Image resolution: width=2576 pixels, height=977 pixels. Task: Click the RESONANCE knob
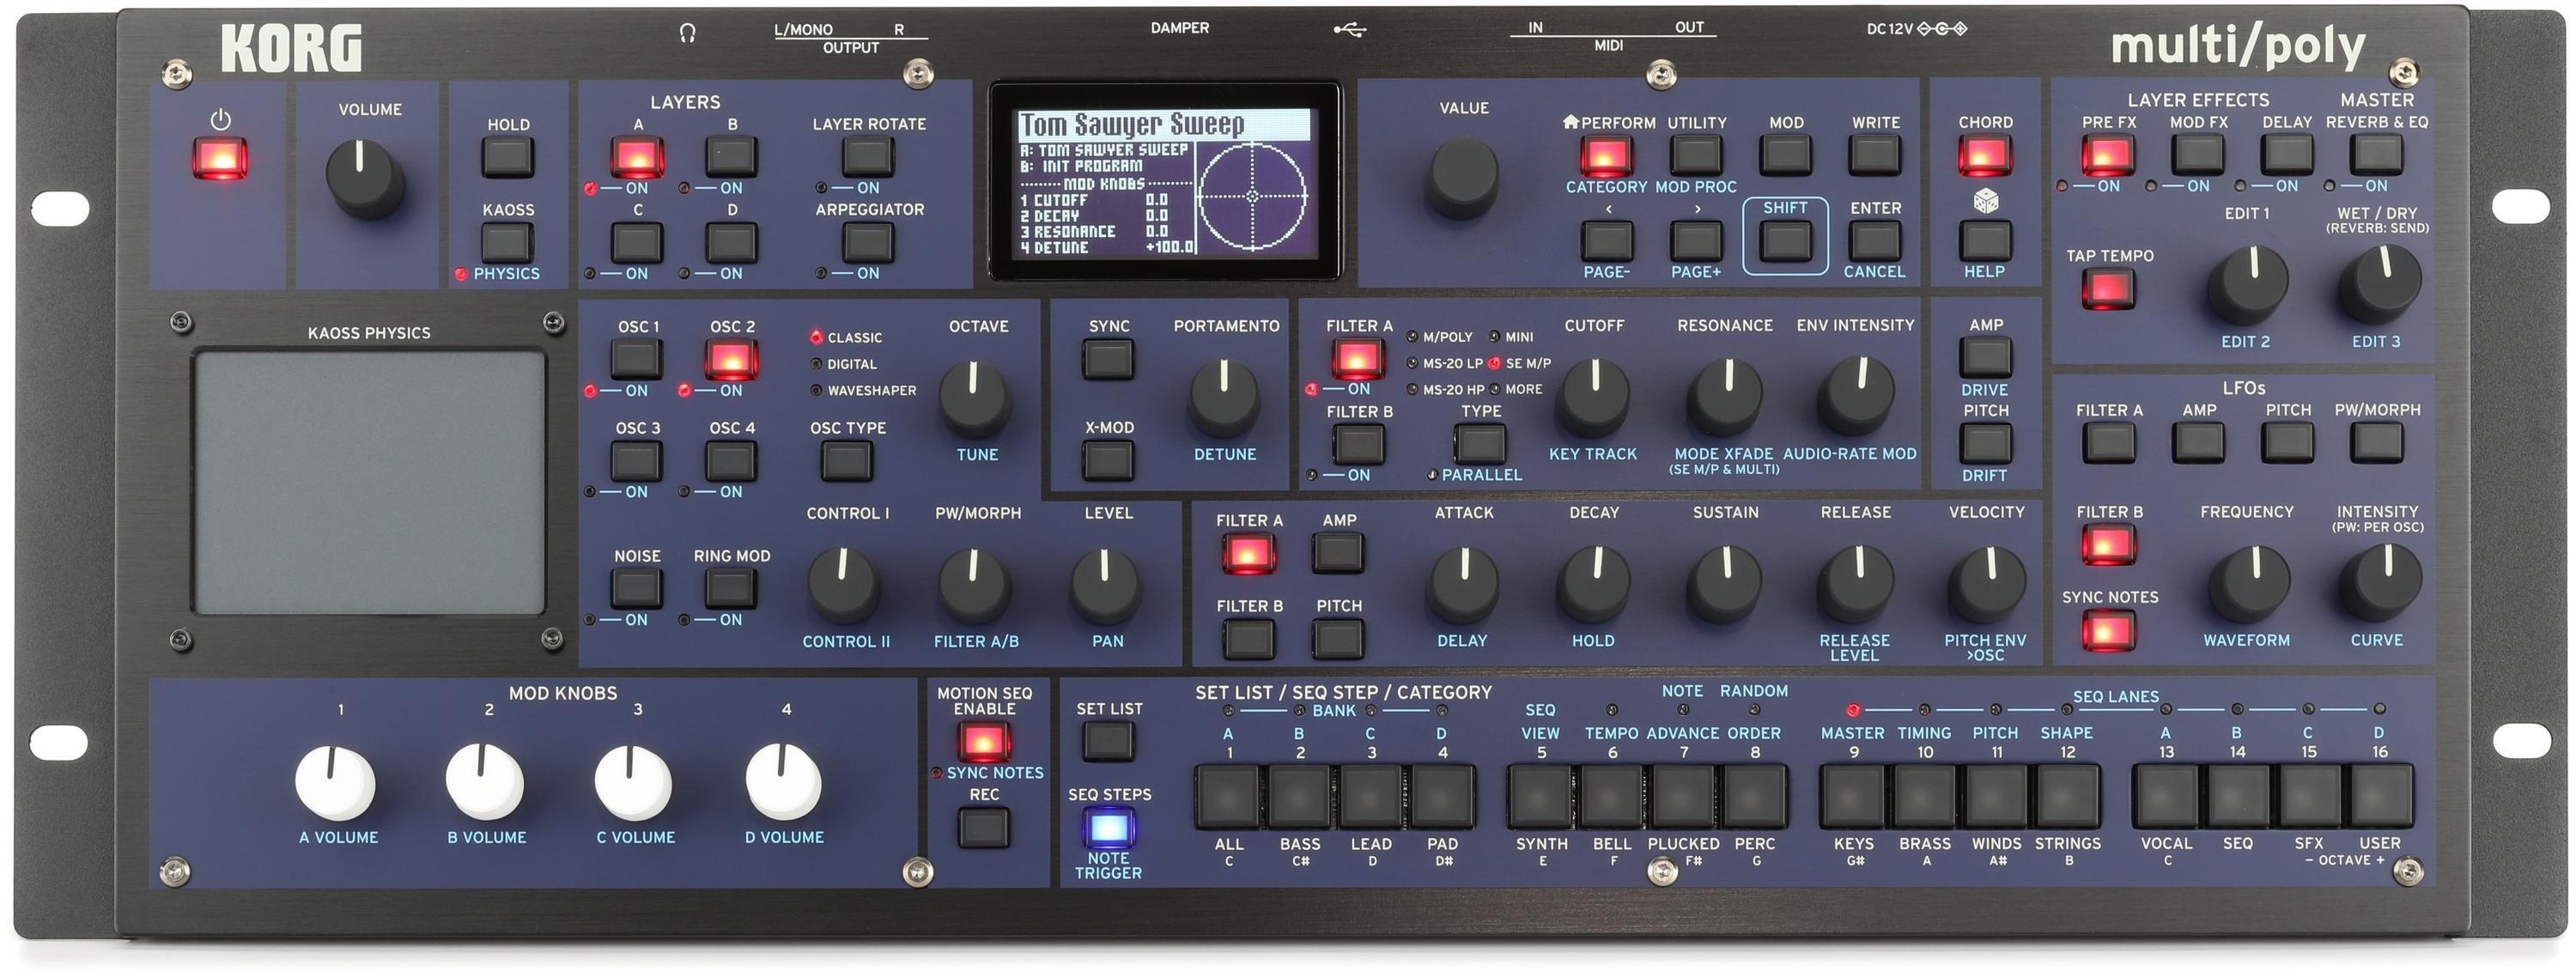point(1725,396)
